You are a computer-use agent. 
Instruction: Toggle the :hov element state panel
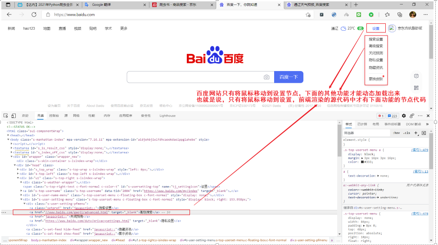coord(396,133)
